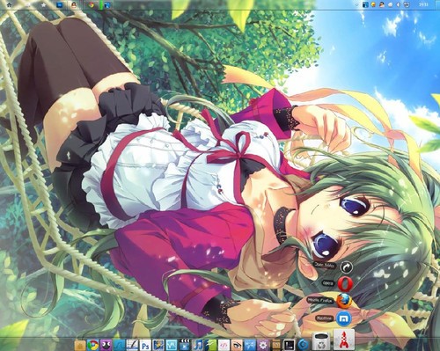Click the clock in the top bar
This screenshot has height=351, width=440.
[423, 4]
